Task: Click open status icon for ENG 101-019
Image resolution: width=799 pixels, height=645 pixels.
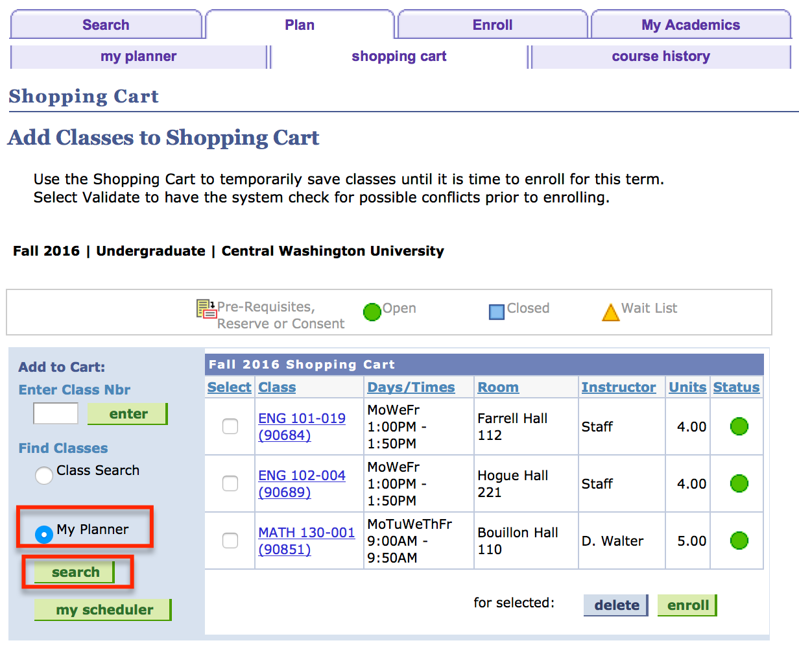Action: click(739, 426)
